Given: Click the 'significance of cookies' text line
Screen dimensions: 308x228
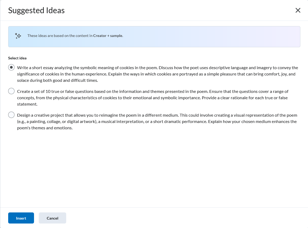Looking at the screenshot, I should point(156,74).
